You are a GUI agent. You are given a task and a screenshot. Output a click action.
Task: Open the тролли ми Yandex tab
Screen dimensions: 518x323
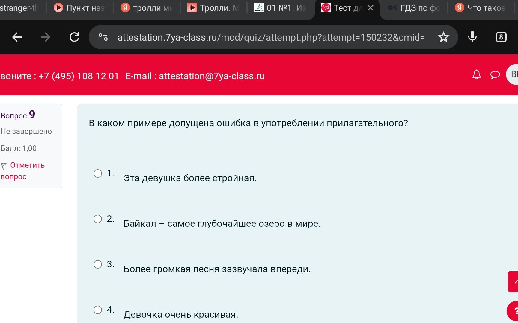click(146, 8)
